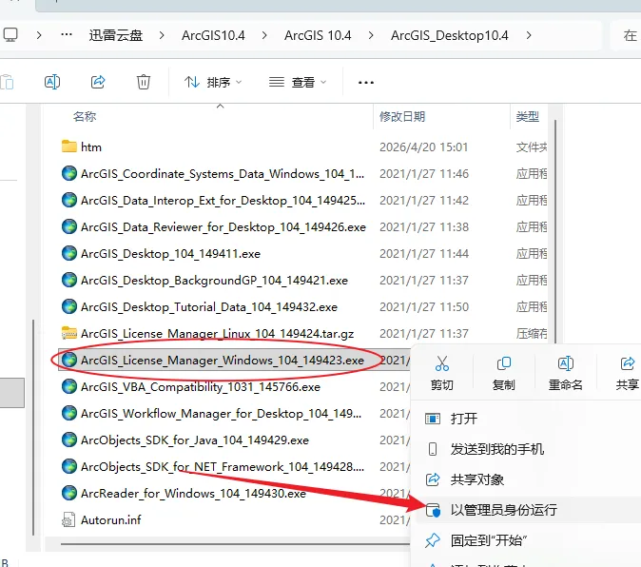Image resolution: width=641 pixels, height=567 pixels.
Task: Click the ArcGIS_Desktop_104_149411.exe file name
Action: click(x=170, y=254)
